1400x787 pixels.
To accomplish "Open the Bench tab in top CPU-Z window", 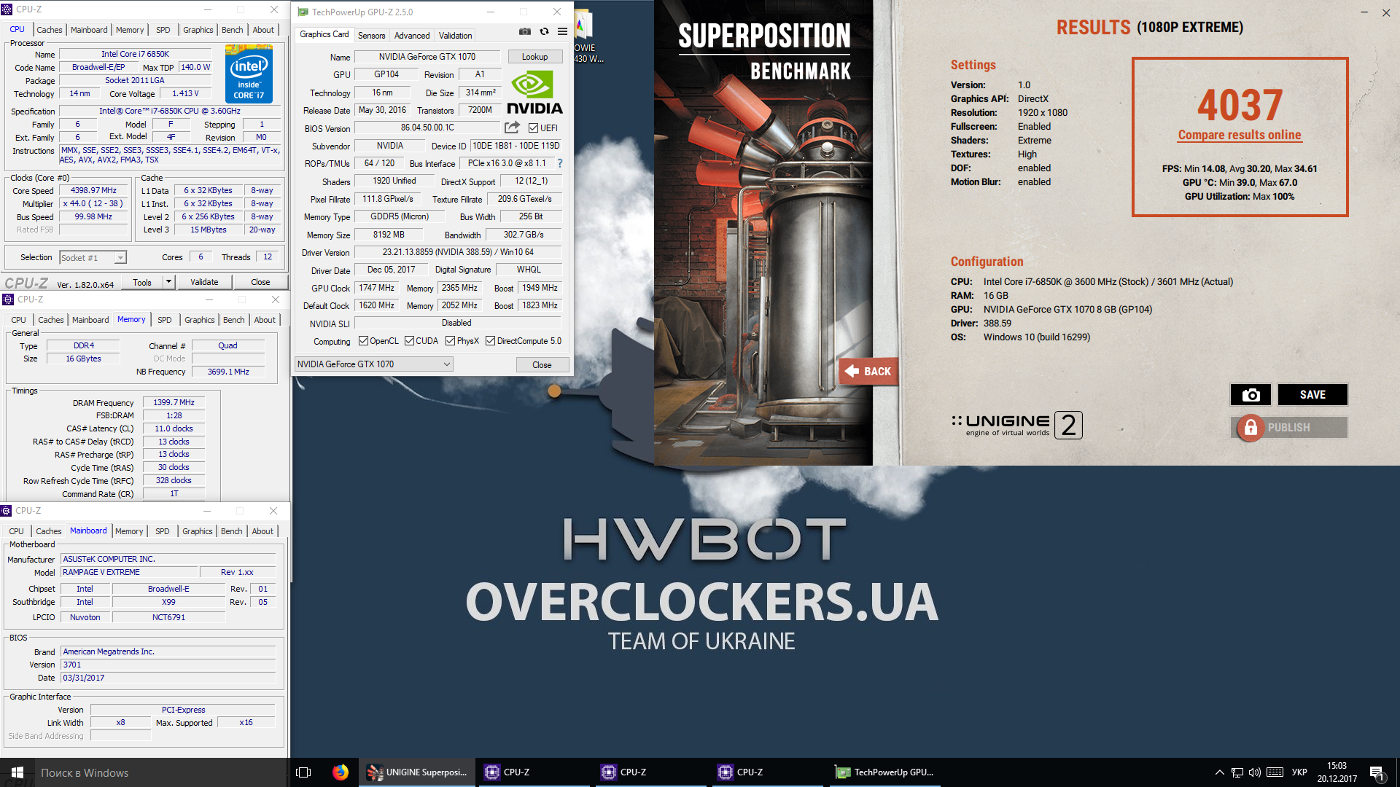I will 232,30.
